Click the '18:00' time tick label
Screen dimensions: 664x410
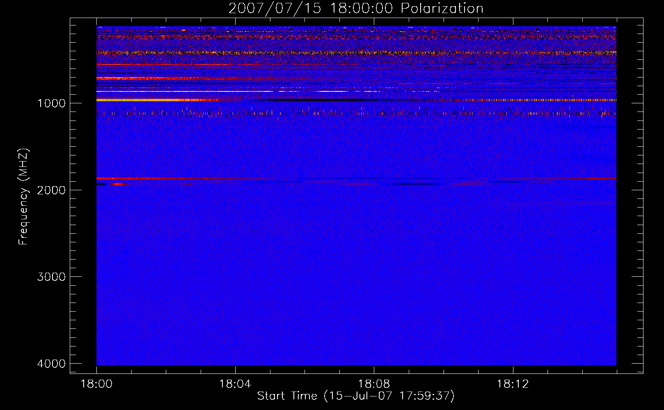96,384
